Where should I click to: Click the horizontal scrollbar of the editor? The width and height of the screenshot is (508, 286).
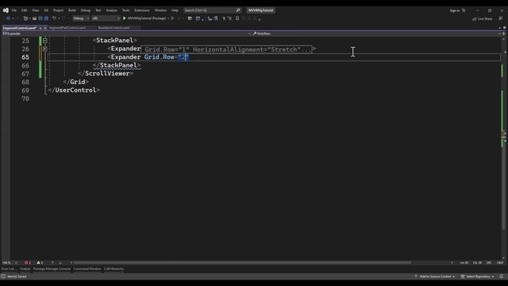242,263
